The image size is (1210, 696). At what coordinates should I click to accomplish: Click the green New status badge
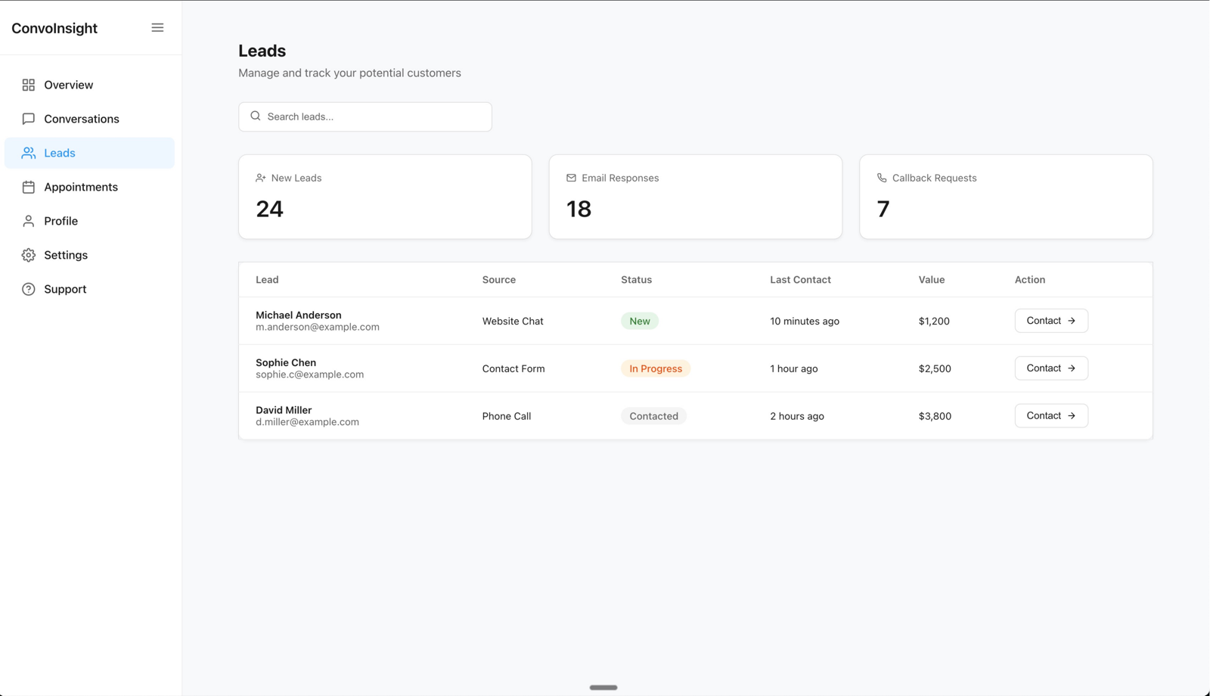(x=640, y=321)
